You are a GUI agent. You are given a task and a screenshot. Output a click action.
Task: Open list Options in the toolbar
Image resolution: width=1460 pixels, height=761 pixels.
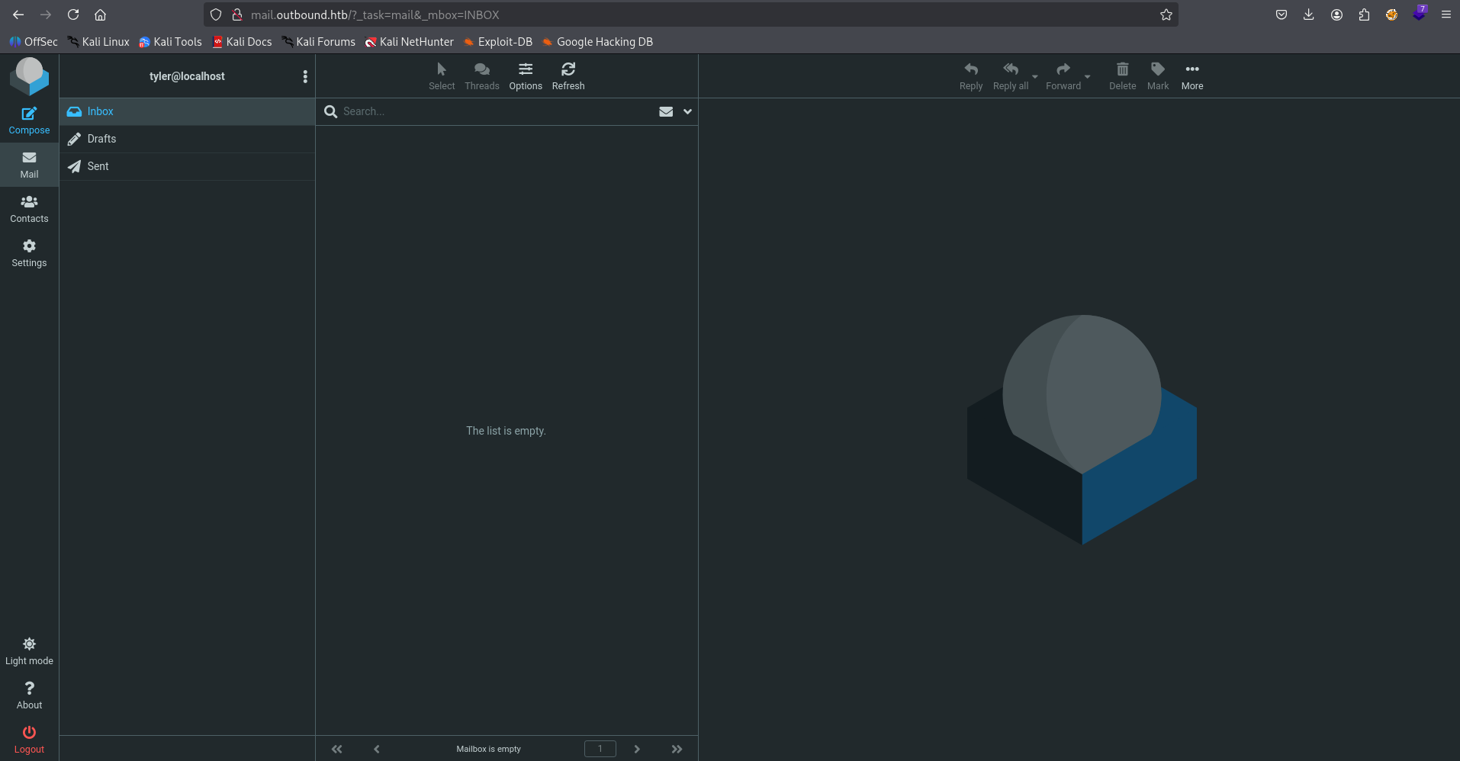tap(526, 76)
